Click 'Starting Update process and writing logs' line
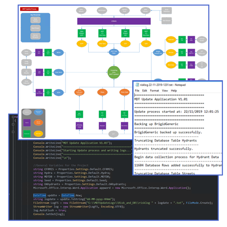This screenshot has width=227, height=227. tap(82, 150)
